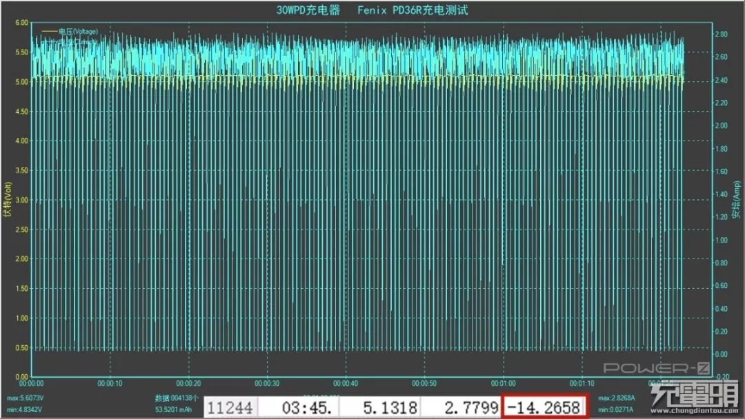Click the 00:00:50 time axis marker
The height and width of the screenshot is (419, 745).
click(424, 383)
